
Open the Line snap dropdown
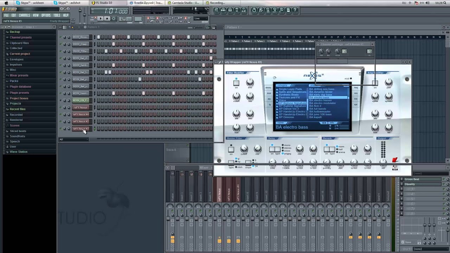click(x=200, y=18)
